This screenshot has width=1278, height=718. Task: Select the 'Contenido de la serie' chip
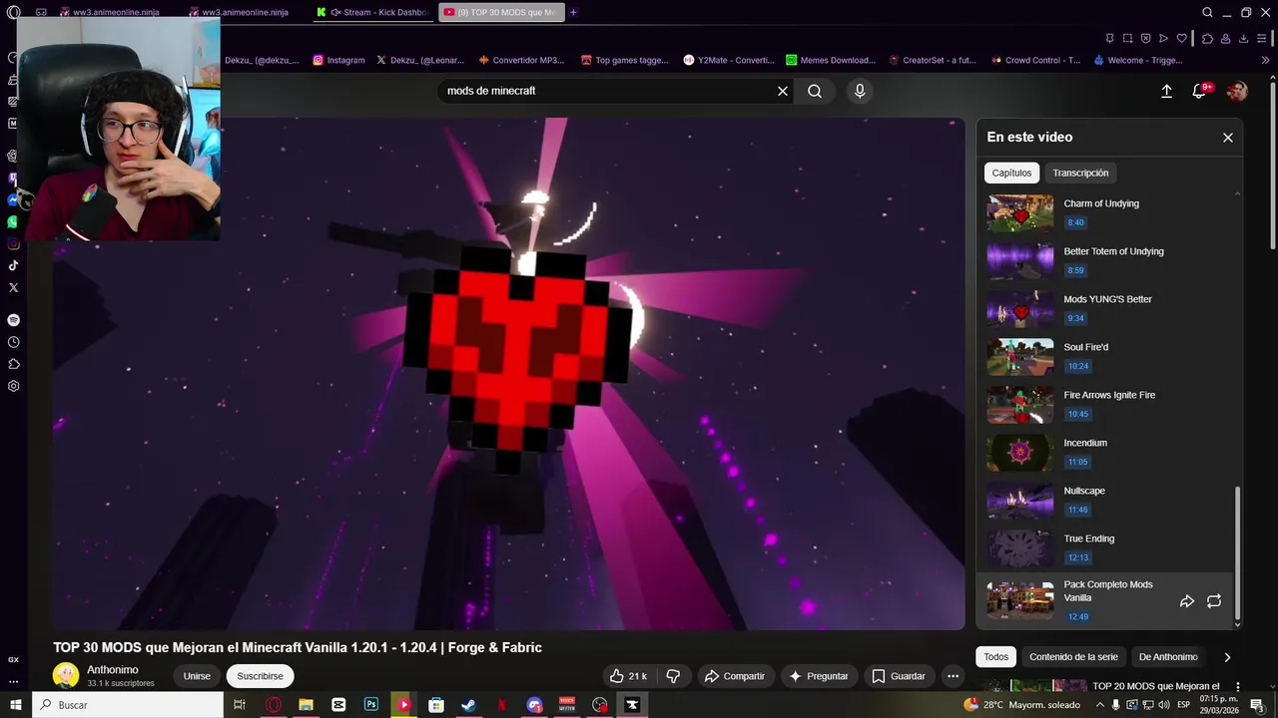(x=1073, y=657)
